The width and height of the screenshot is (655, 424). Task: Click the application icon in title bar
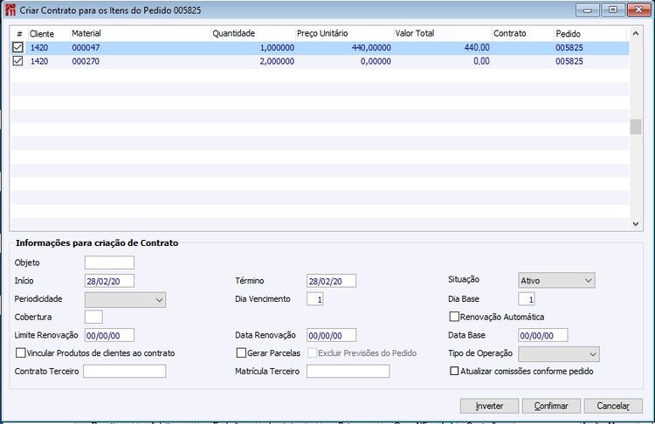pyautogui.click(x=10, y=10)
